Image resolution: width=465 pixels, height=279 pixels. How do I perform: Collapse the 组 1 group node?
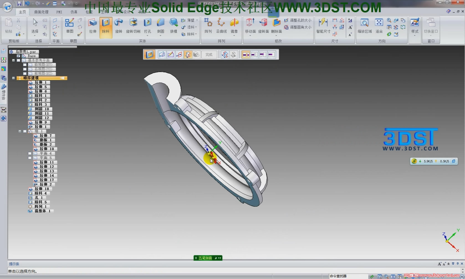20,131
